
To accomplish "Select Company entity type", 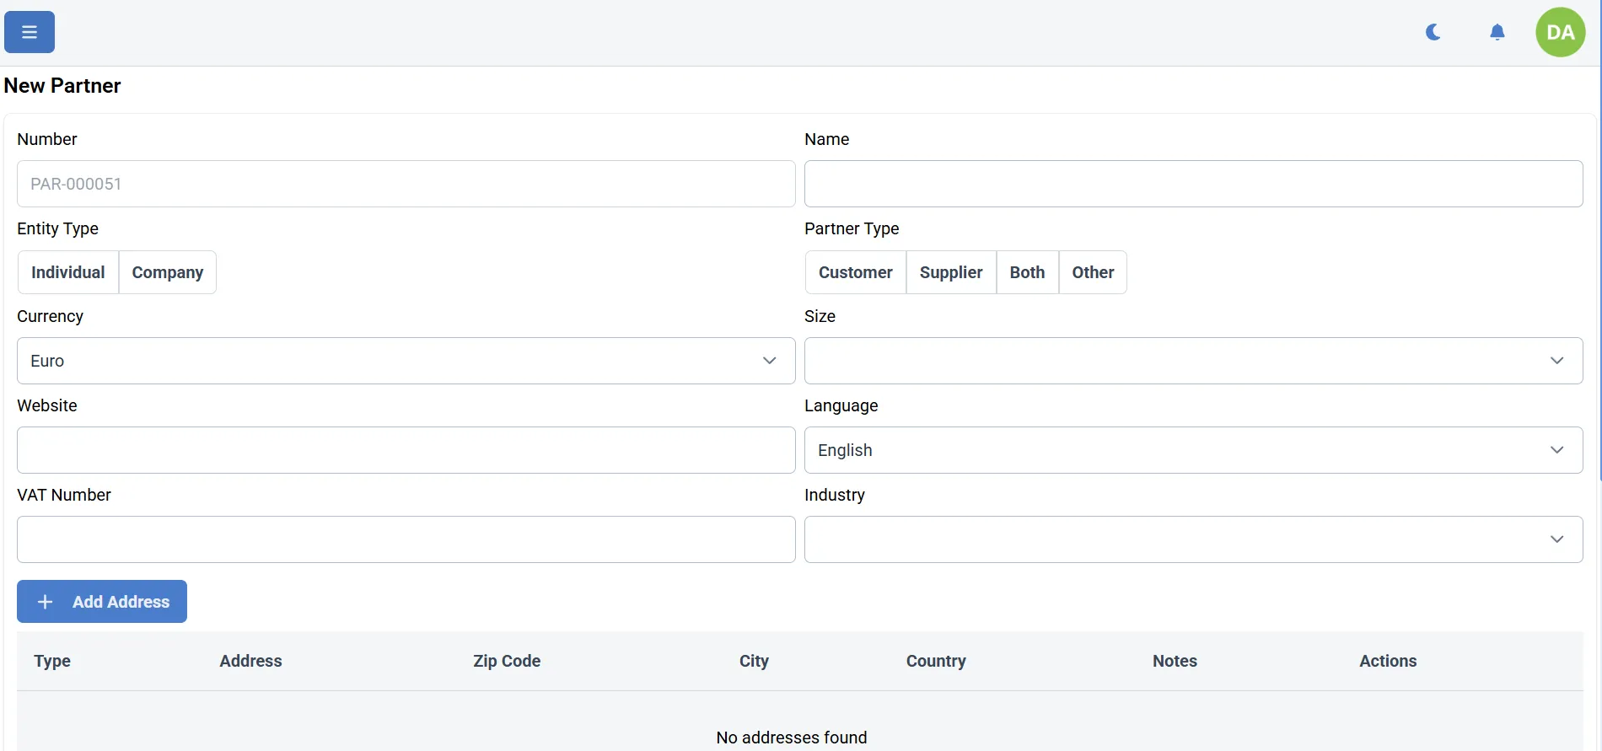I will click(168, 272).
